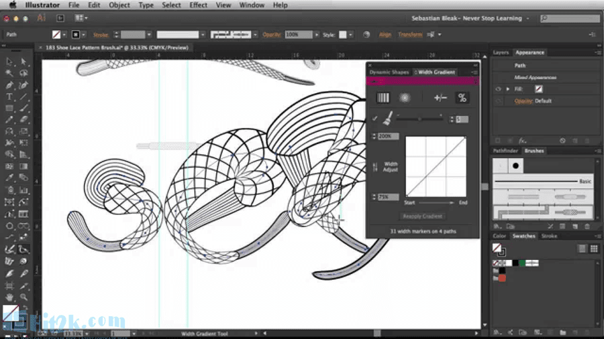
Task: Click the Transform link in control bar
Action: (409, 34)
